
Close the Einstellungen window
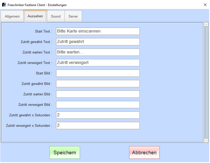[205, 5]
